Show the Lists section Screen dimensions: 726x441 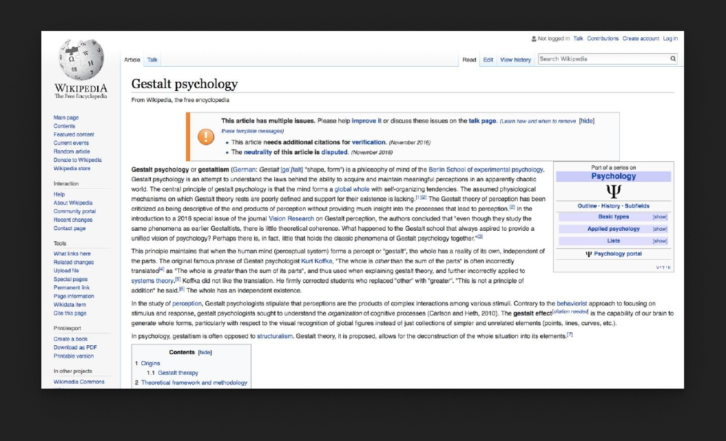659,241
